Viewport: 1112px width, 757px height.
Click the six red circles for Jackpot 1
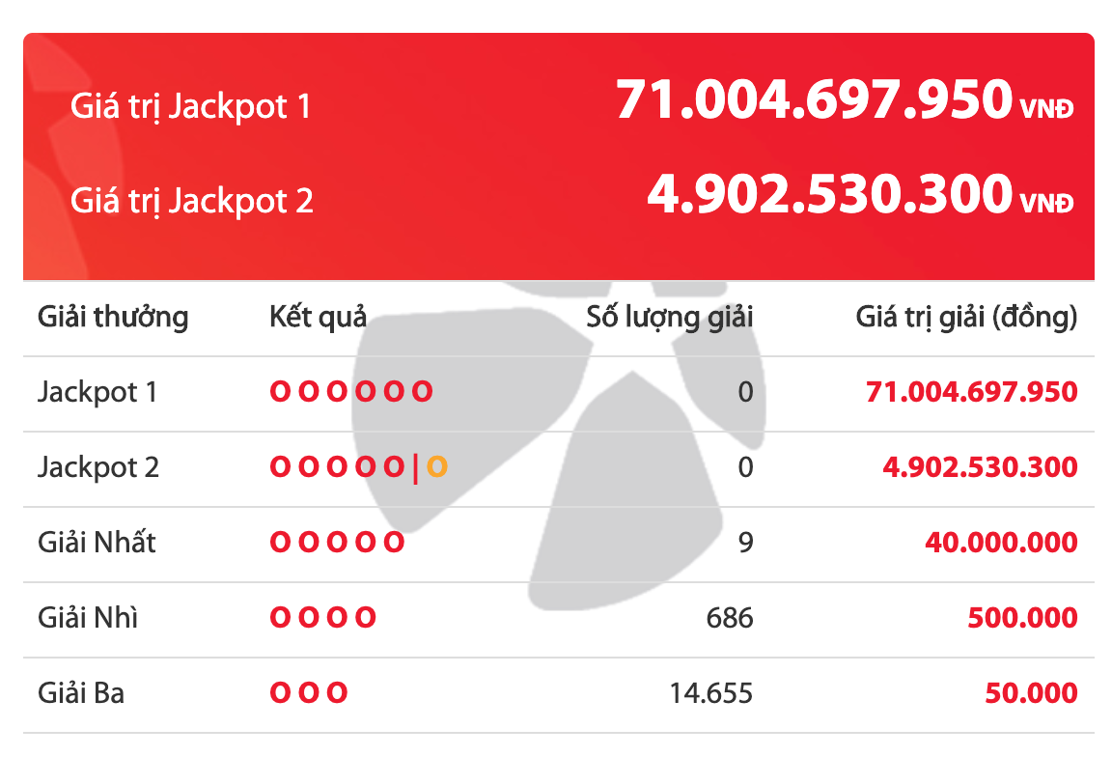click(x=350, y=392)
